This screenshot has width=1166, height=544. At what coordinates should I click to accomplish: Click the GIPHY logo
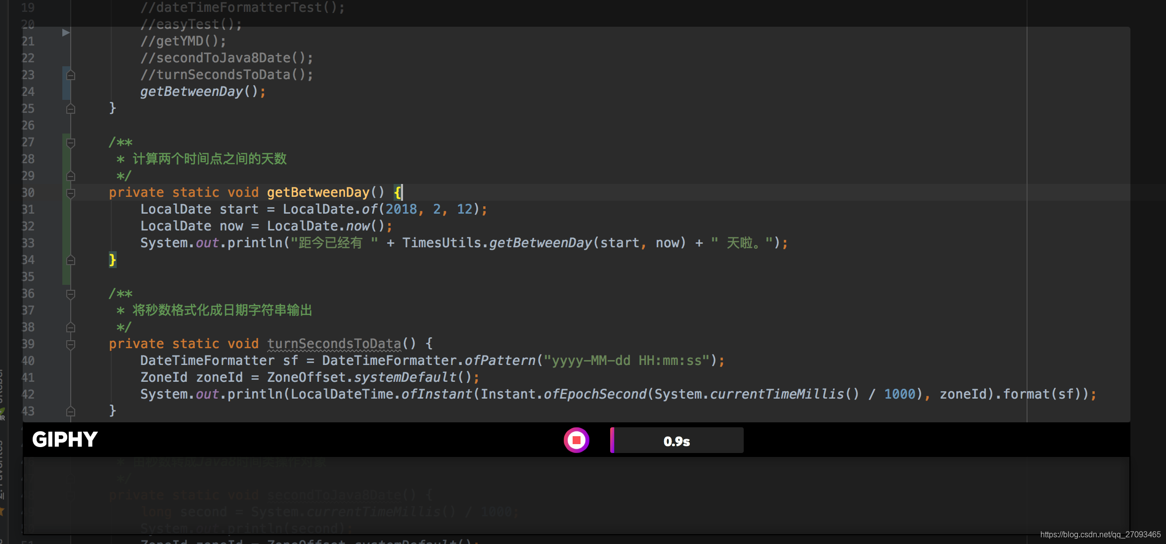(65, 439)
